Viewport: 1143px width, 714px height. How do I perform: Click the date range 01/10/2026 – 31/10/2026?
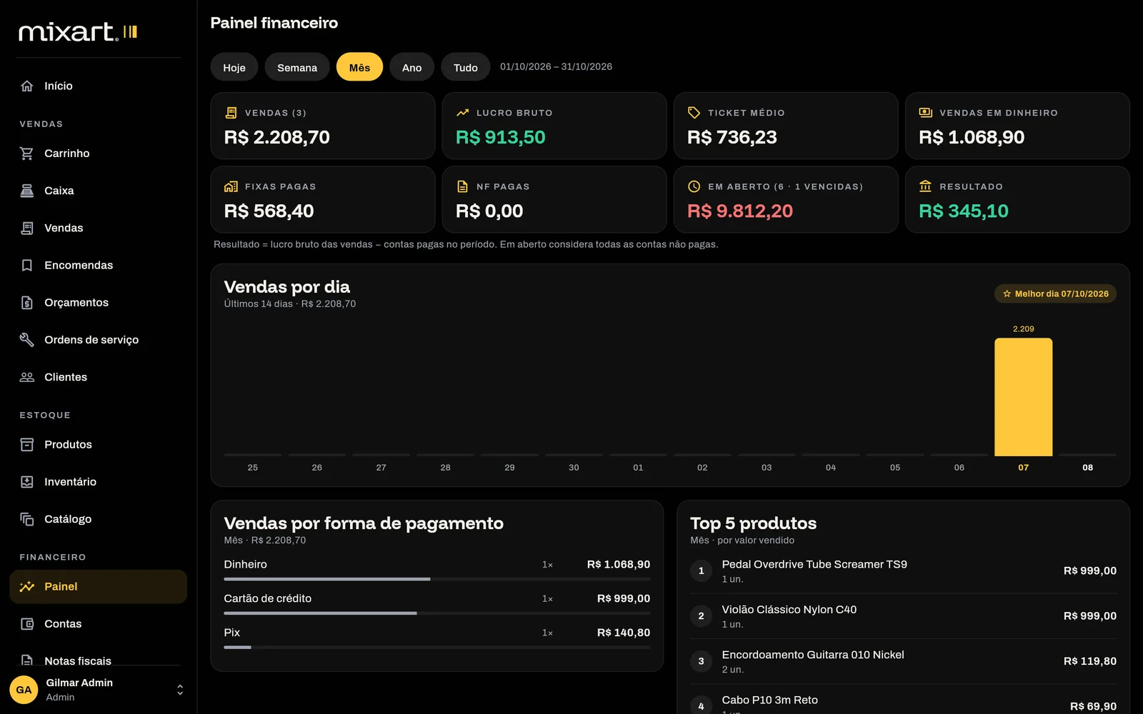tap(556, 66)
